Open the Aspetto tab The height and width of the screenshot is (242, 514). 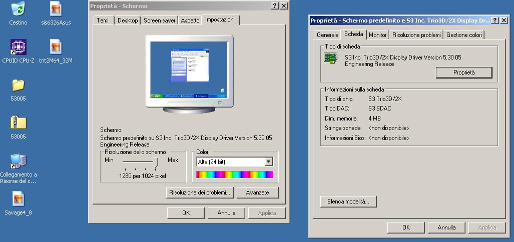(x=190, y=20)
